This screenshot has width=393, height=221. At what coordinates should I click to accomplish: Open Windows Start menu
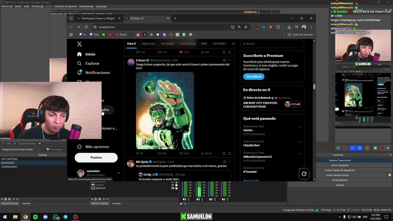[x=5, y=217]
